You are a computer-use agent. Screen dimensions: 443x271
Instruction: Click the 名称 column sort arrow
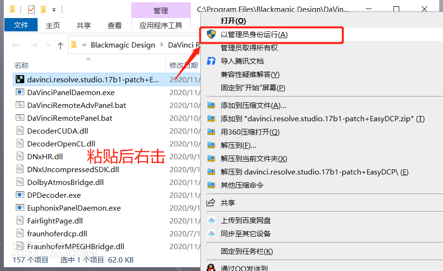88,59
